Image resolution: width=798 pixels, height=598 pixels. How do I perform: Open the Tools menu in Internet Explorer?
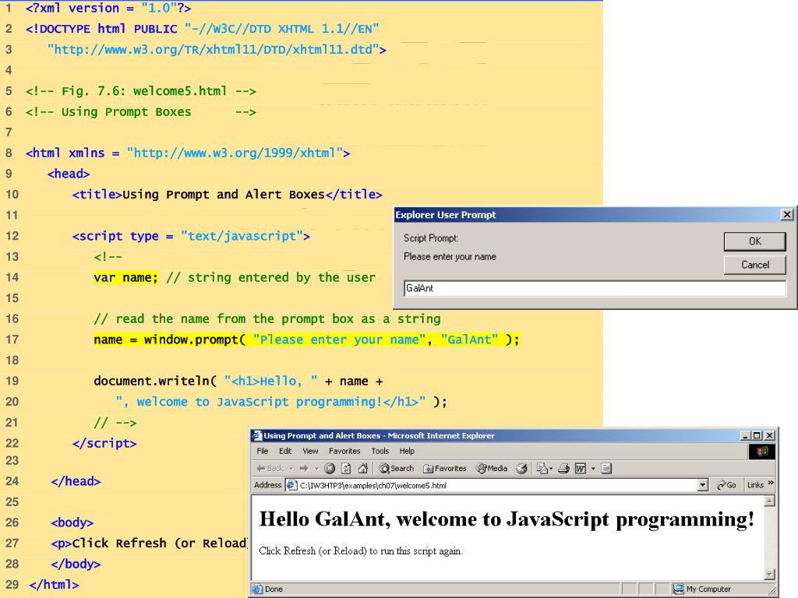click(380, 451)
